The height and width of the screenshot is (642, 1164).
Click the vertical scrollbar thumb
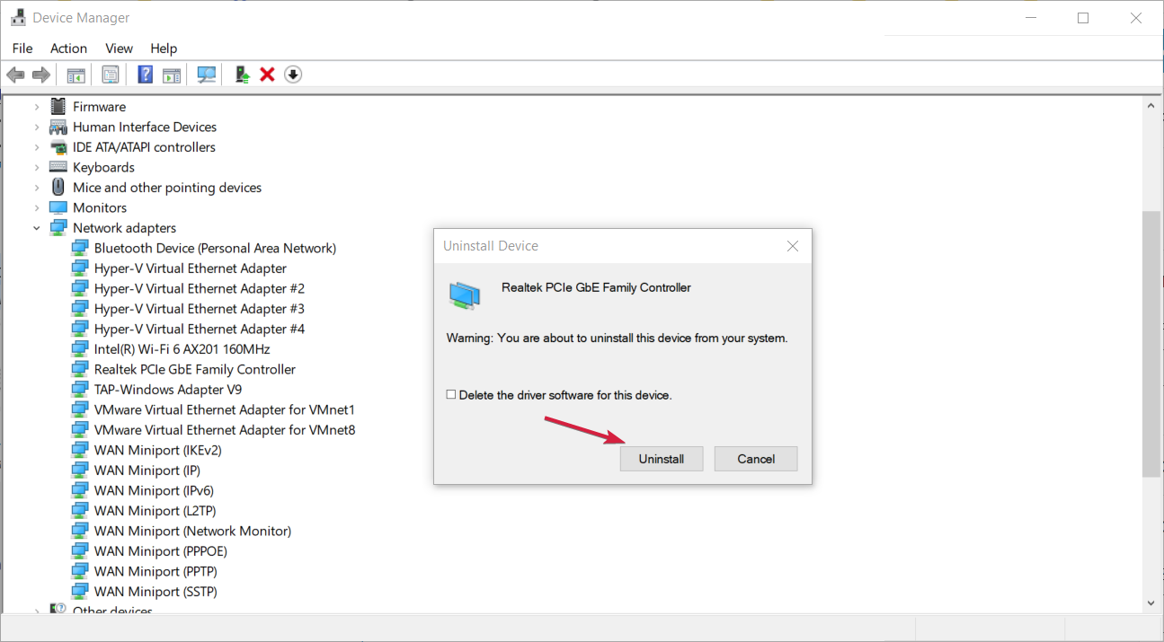(1151, 344)
